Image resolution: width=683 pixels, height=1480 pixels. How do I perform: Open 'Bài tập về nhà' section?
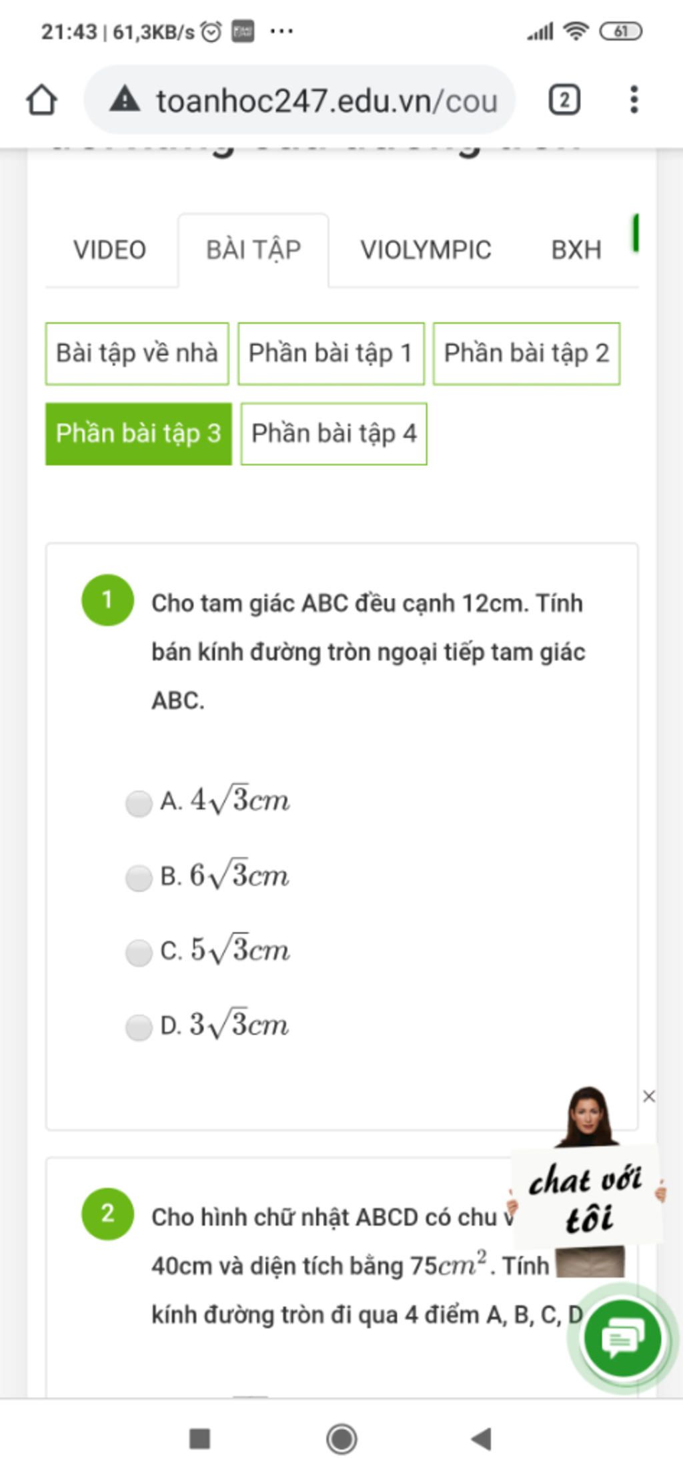(x=137, y=353)
